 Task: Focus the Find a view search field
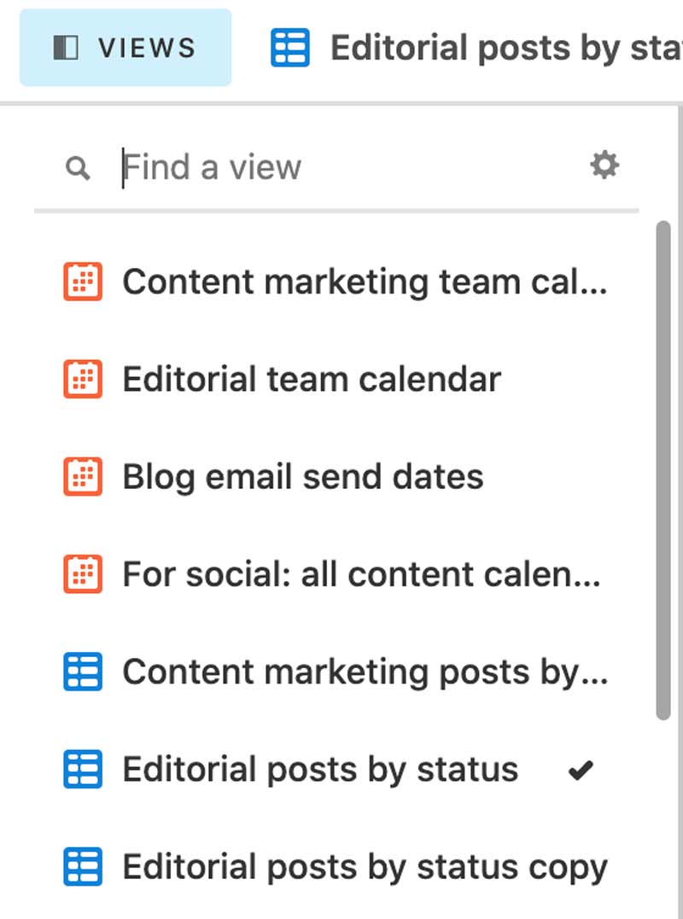point(341,167)
